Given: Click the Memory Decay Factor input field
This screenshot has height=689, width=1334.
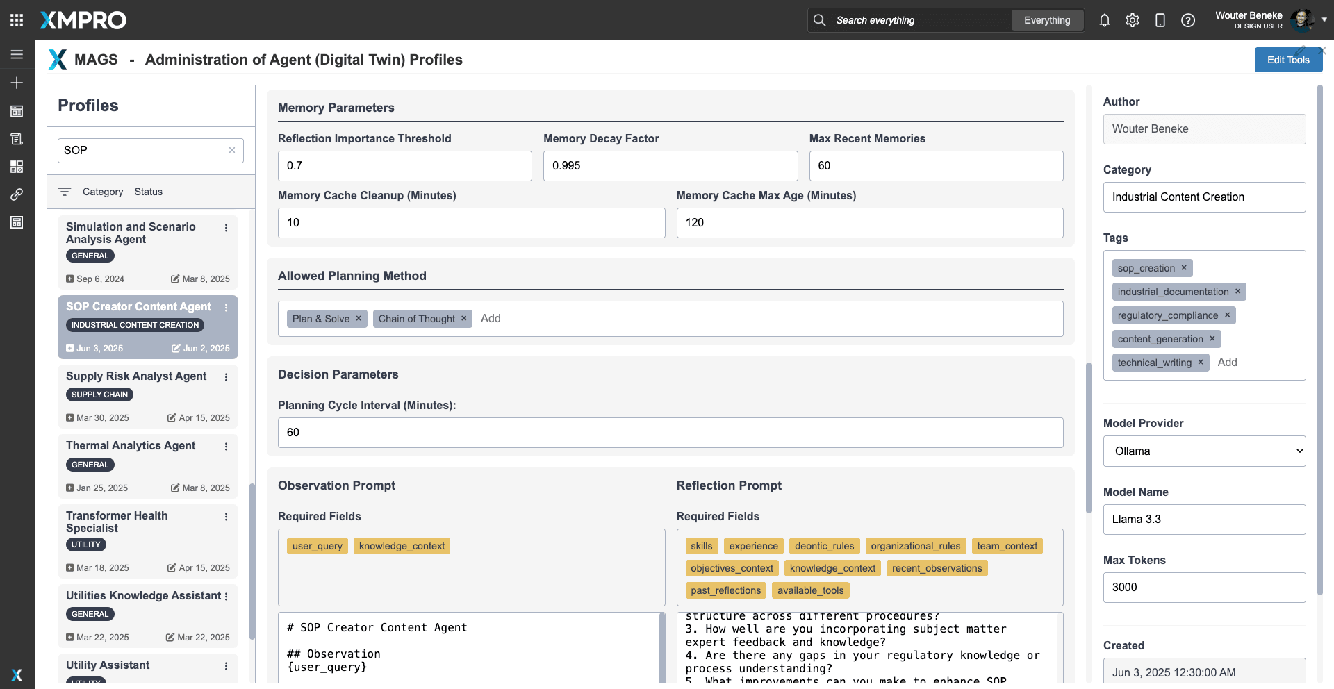Looking at the screenshot, I should click(670, 166).
